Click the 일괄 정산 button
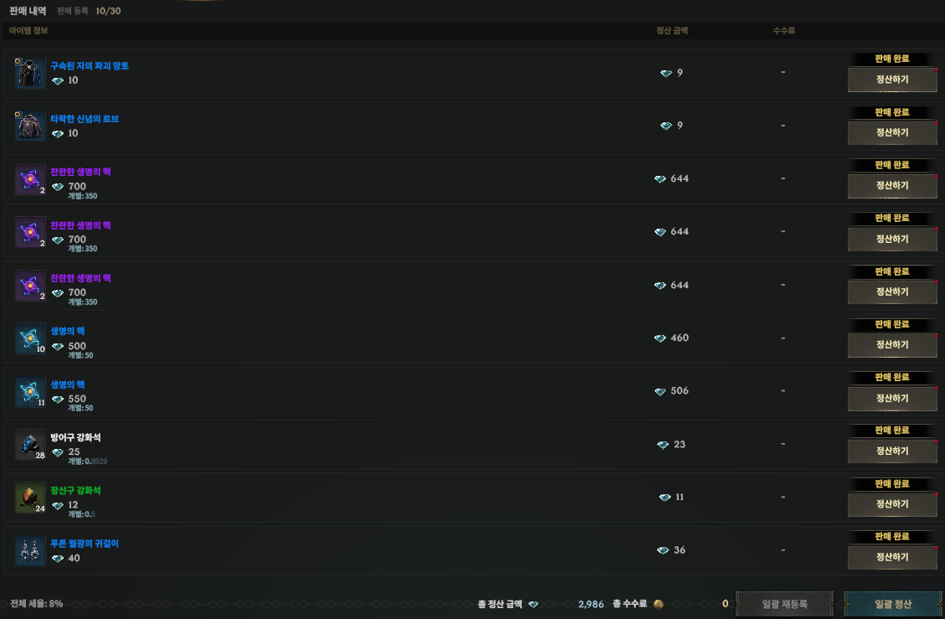 click(892, 604)
